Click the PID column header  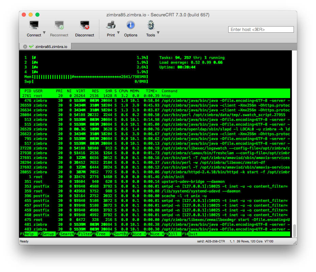pyautogui.click(x=28, y=91)
